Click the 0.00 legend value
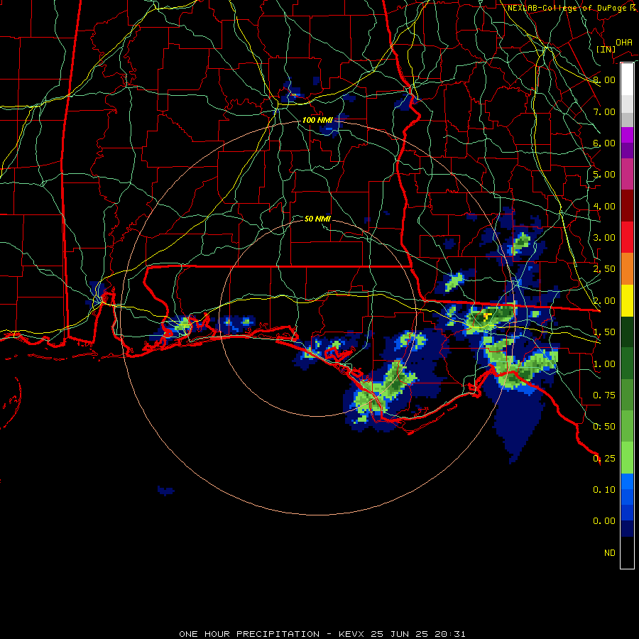This screenshot has height=639, width=639. click(604, 521)
